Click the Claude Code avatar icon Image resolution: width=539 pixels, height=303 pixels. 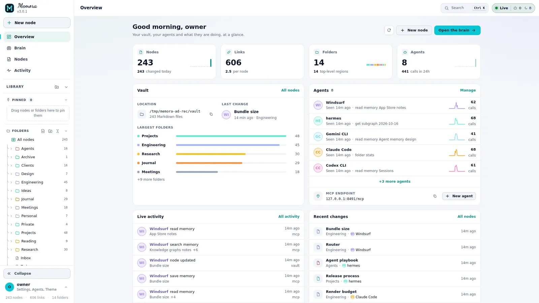click(318, 152)
